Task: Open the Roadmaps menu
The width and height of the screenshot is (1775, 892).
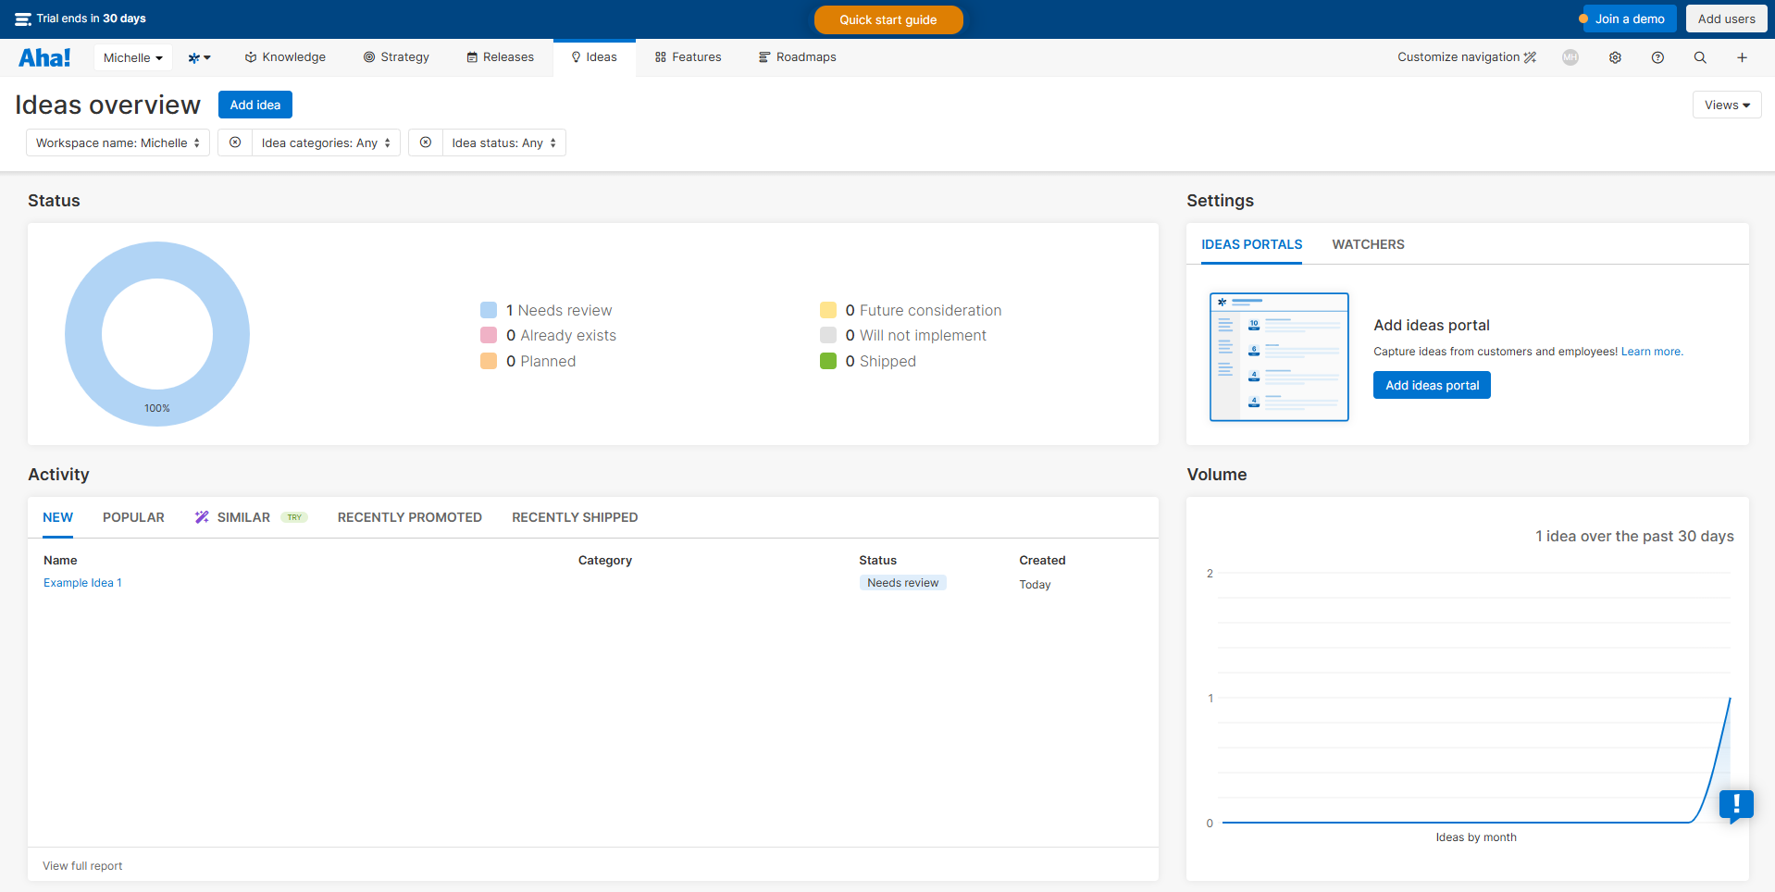Action: [797, 57]
